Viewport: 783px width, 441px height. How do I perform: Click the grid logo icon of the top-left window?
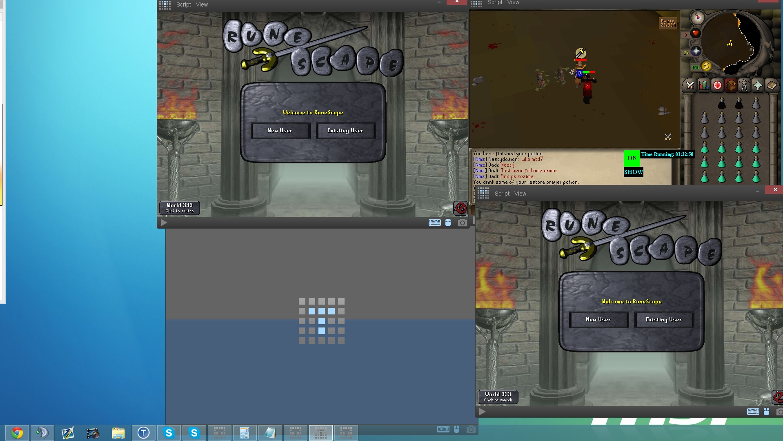(x=165, y=4)
